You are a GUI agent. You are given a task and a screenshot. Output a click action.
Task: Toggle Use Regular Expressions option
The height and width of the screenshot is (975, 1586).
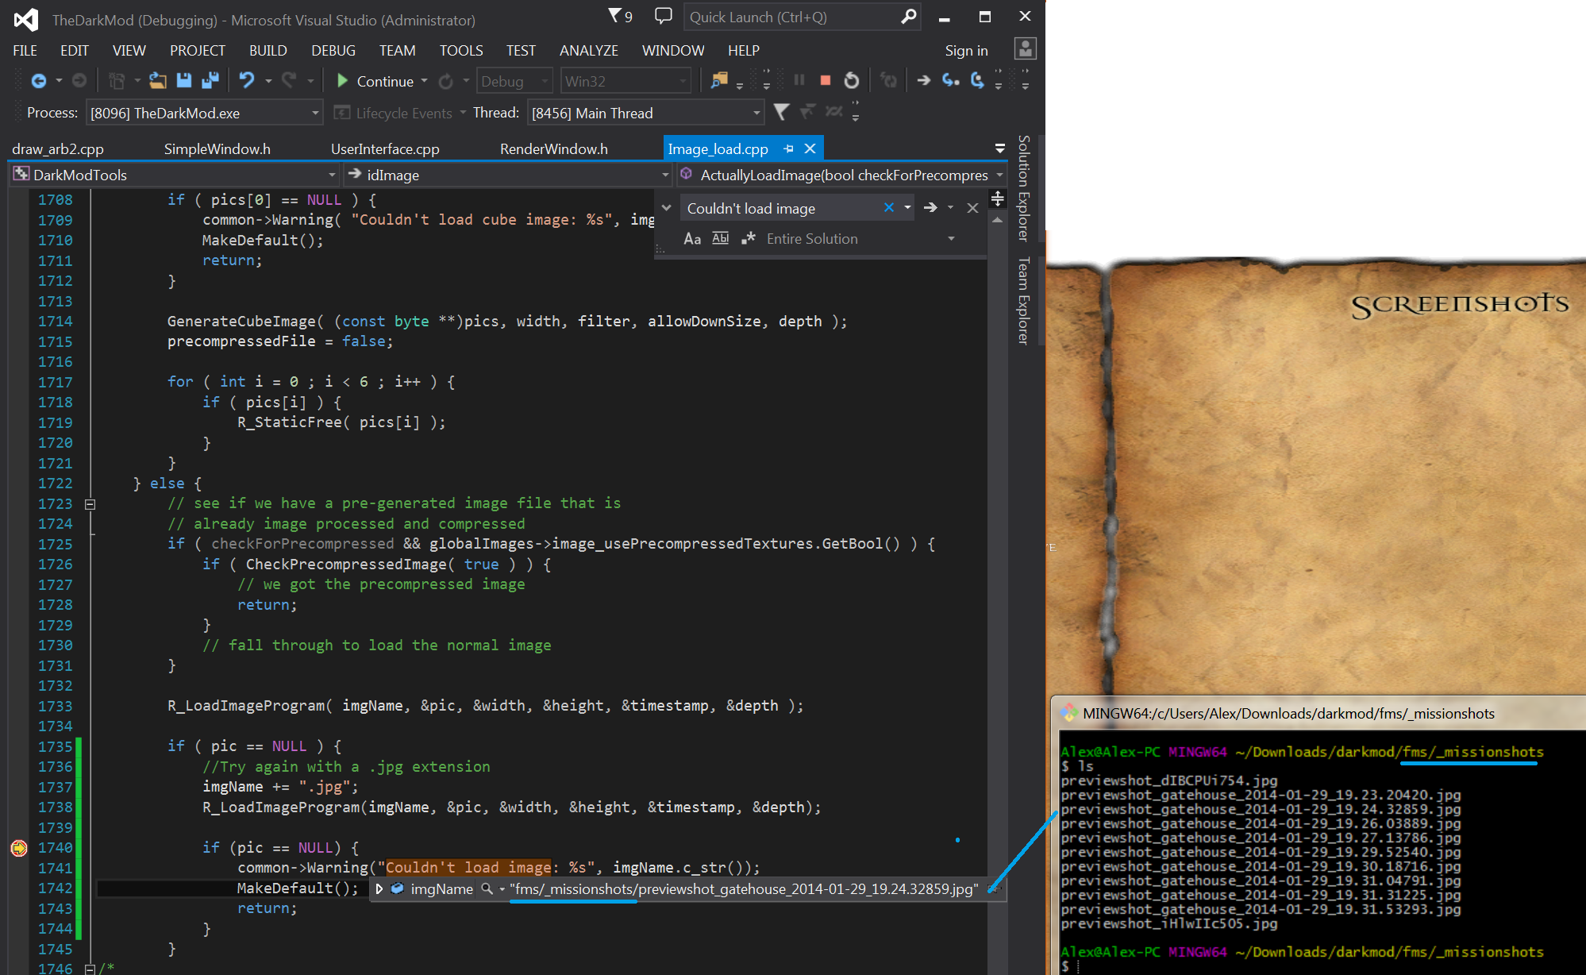pos(748,238)
